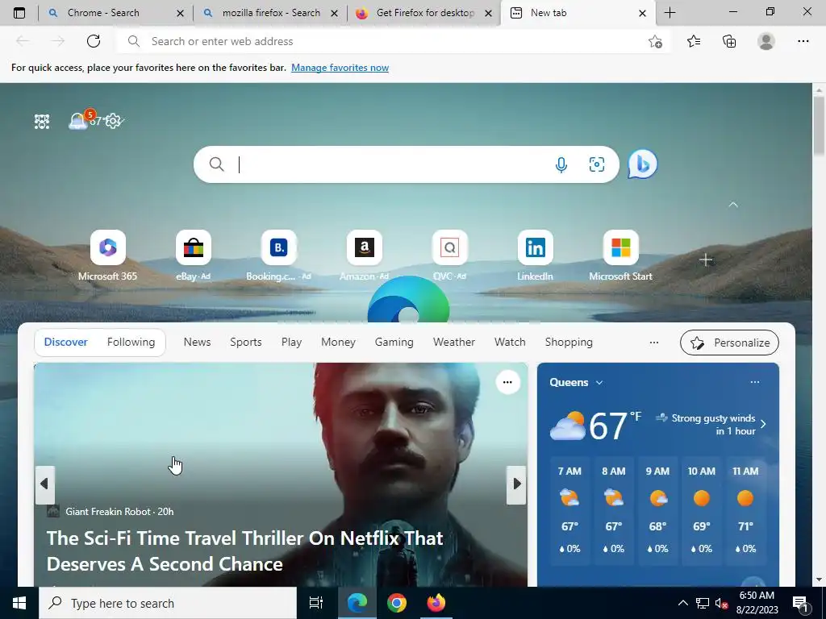Screen dimensions: 826x619
Task: Open Windows Start menu
Action: click(x=19, y=603)
